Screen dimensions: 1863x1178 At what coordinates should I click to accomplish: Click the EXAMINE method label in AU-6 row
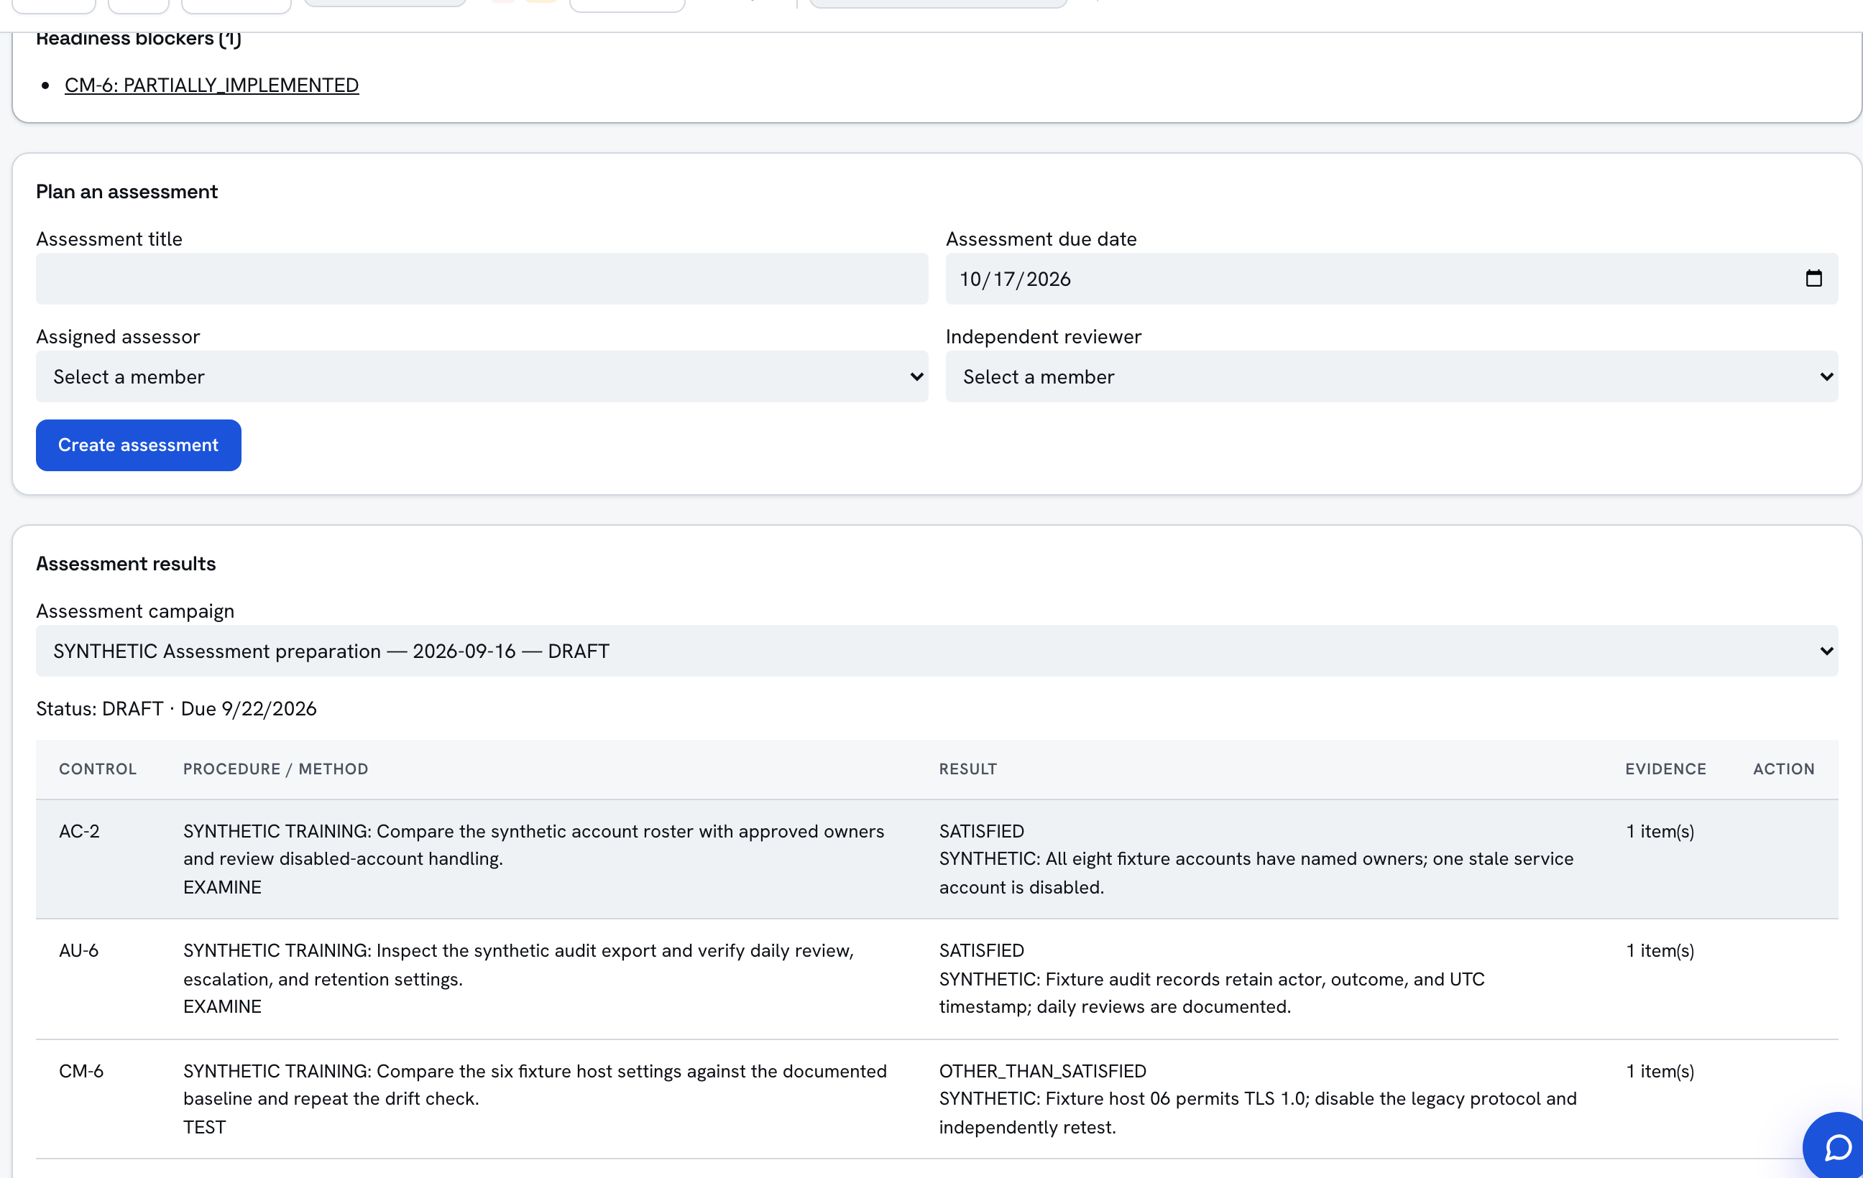pyautogui.click(x=222, y=1006)
